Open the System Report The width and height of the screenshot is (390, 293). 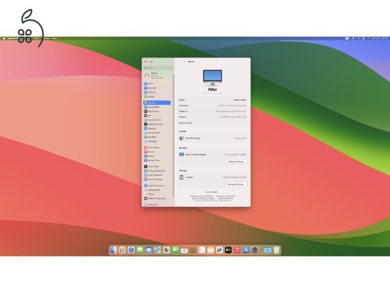[213, 192]
